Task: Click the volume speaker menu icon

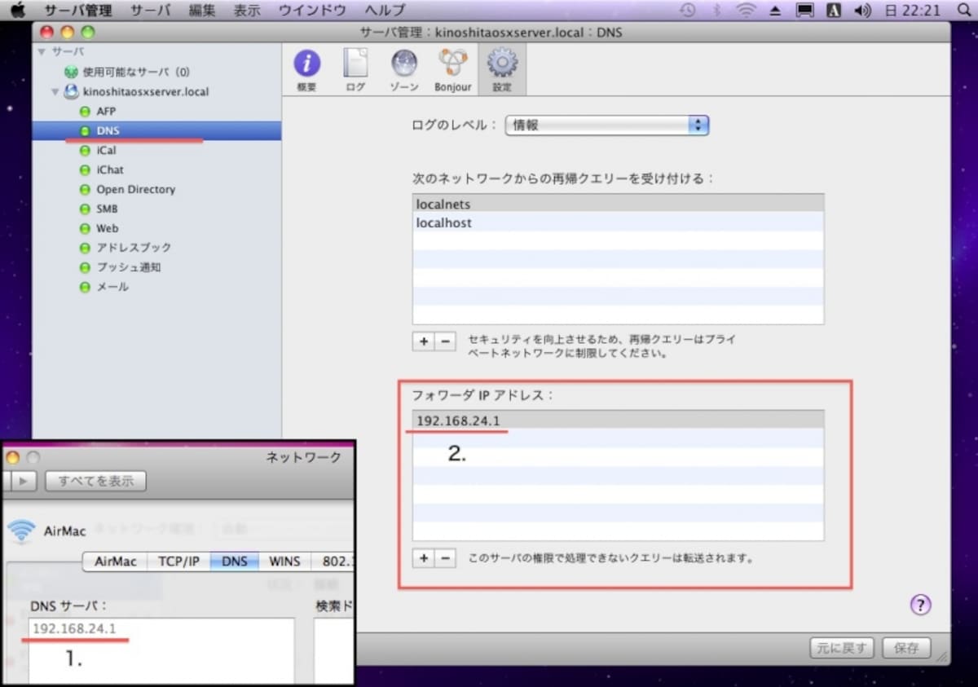Action: (x=861, y=11)
